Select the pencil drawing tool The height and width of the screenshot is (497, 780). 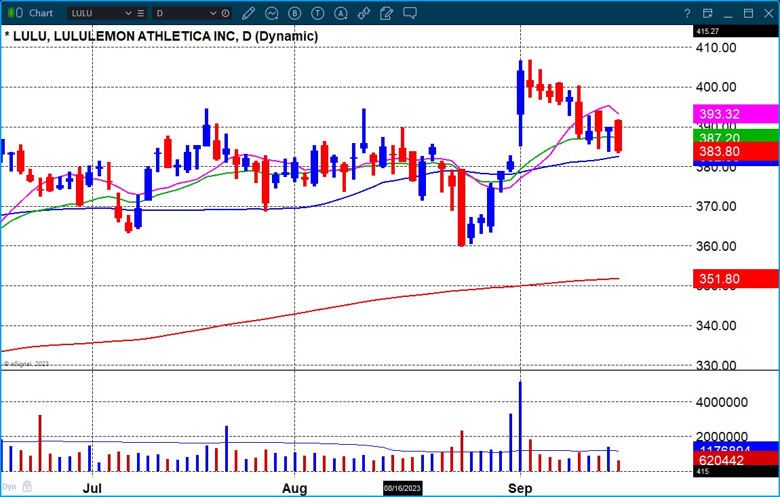click(x=248, y=14)
